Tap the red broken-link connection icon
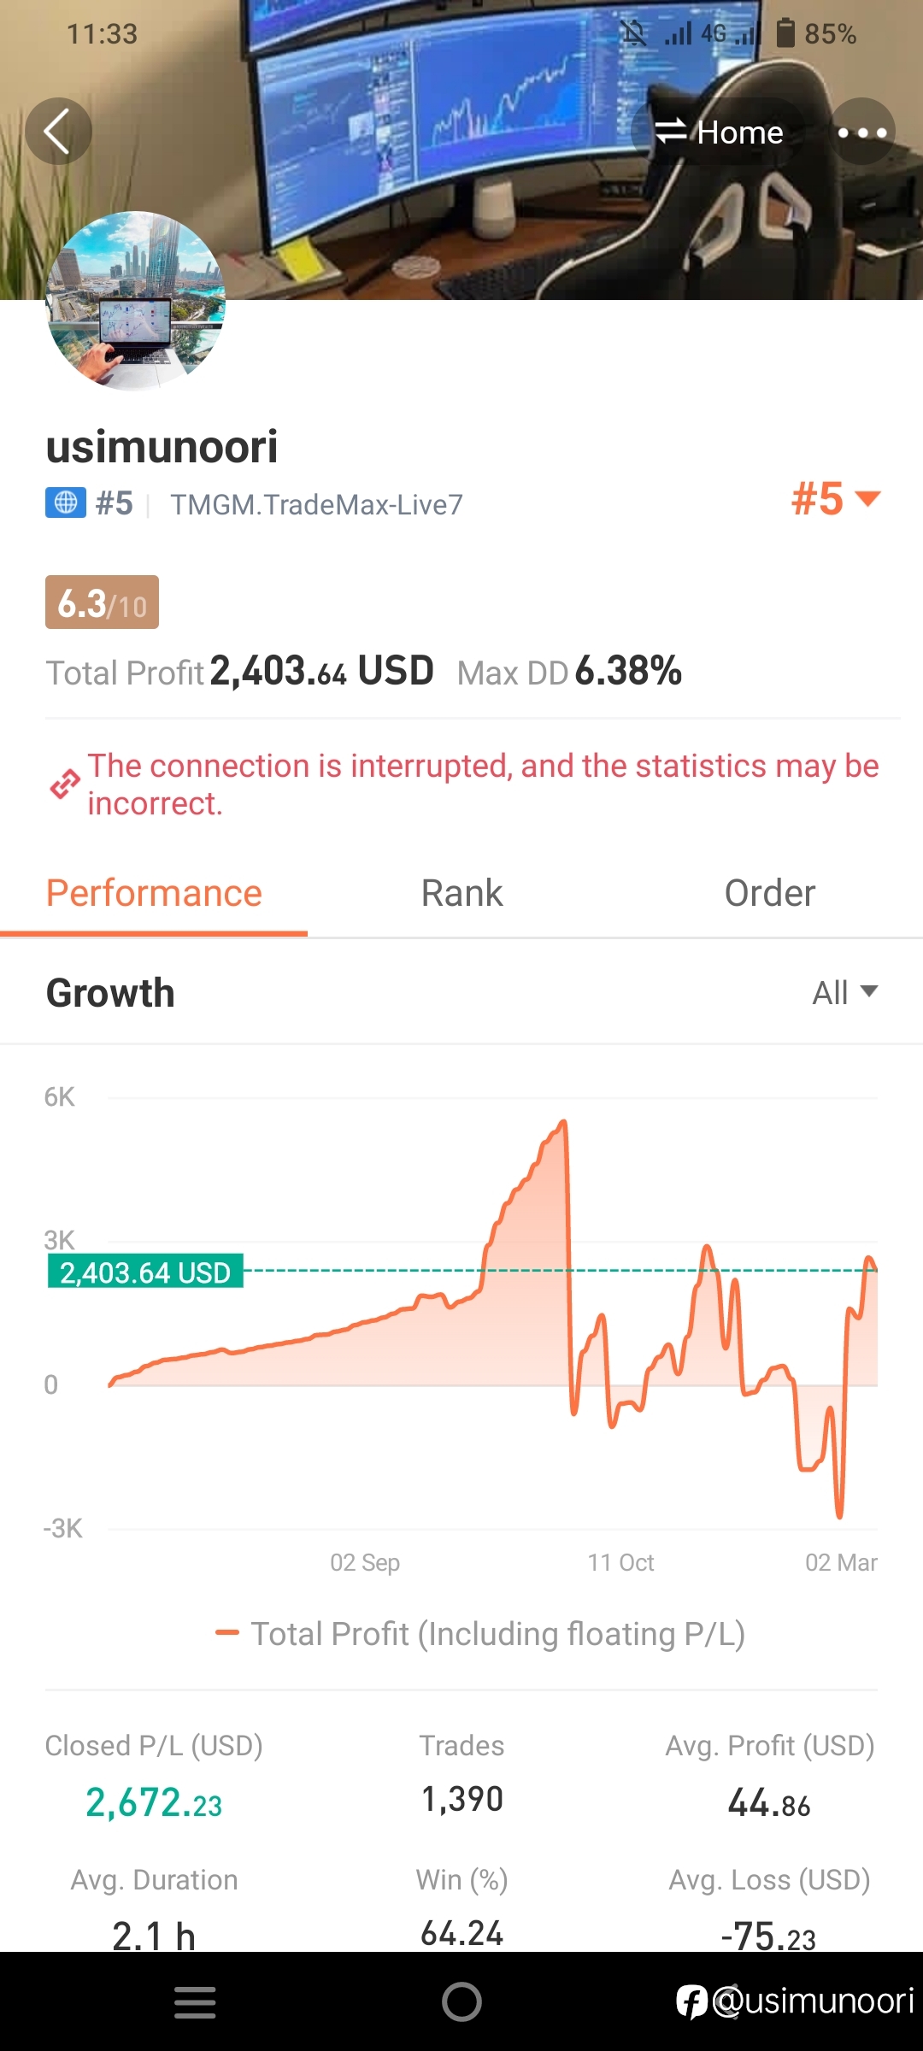The width and height of the screenshot is (923, 2051). point(65,785)
